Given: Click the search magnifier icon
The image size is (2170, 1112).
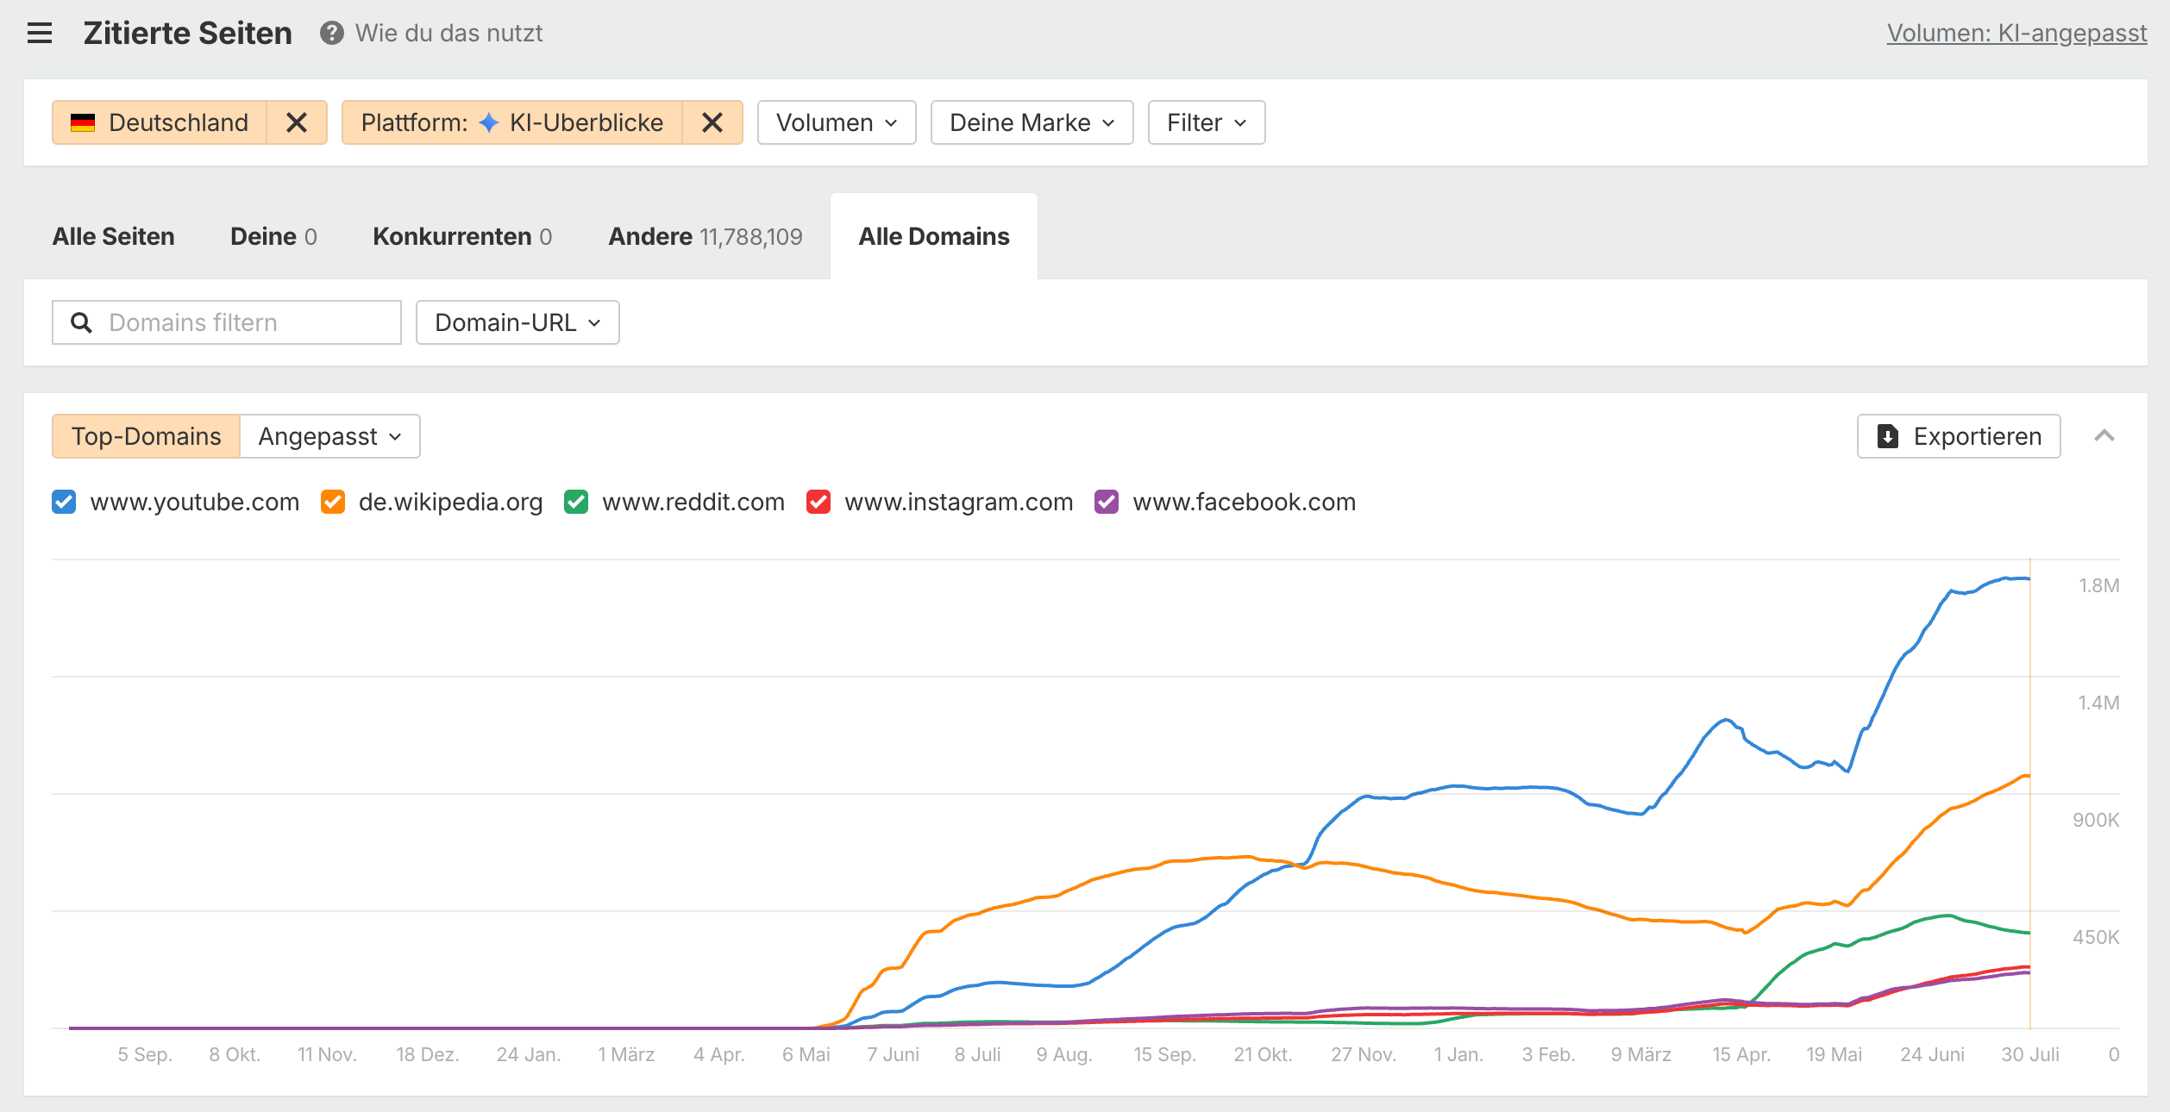Looking at the screenshot, I should (x=81, y=322).
